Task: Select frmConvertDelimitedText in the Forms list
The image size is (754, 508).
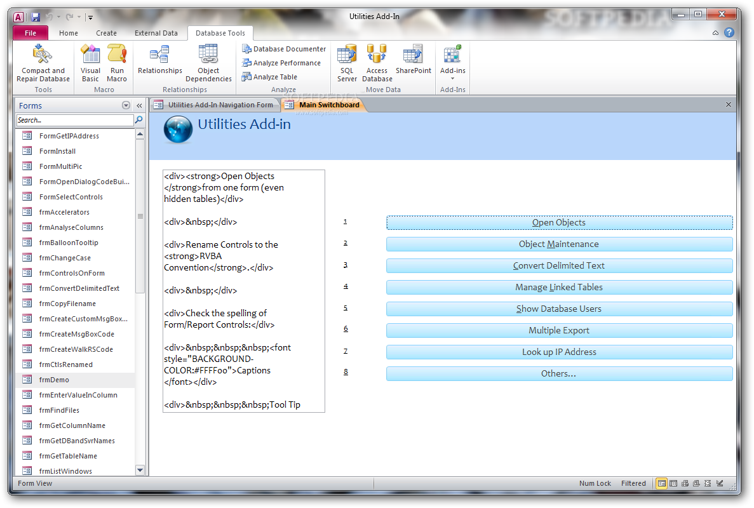Action: click(x=75, y=288)
